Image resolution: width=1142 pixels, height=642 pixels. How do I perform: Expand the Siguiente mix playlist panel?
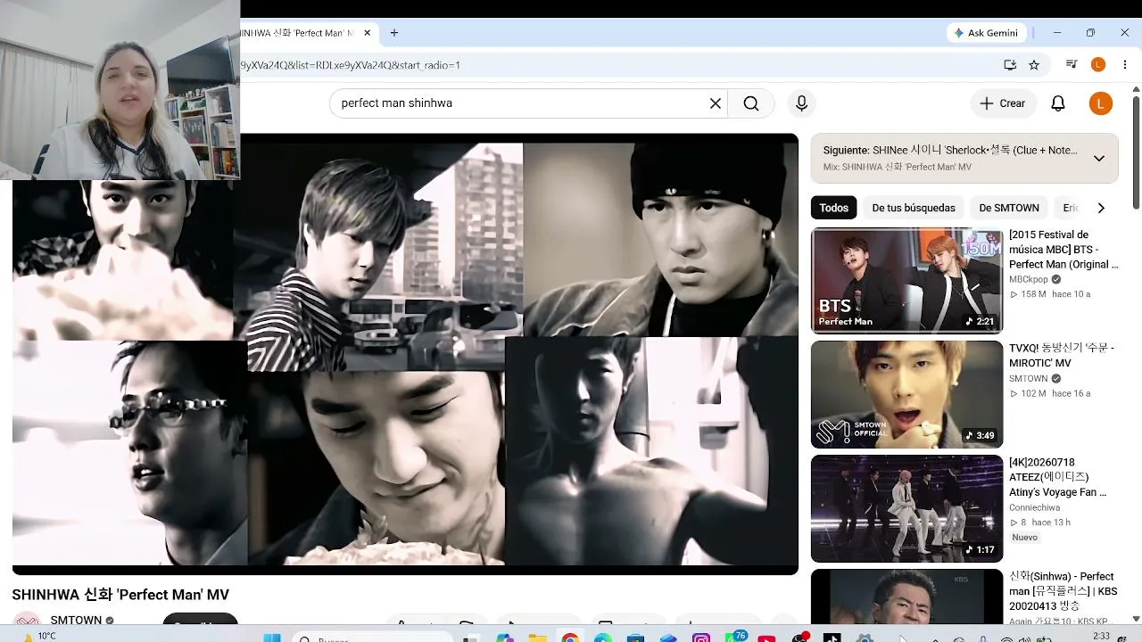click(x=1099, y=158)
